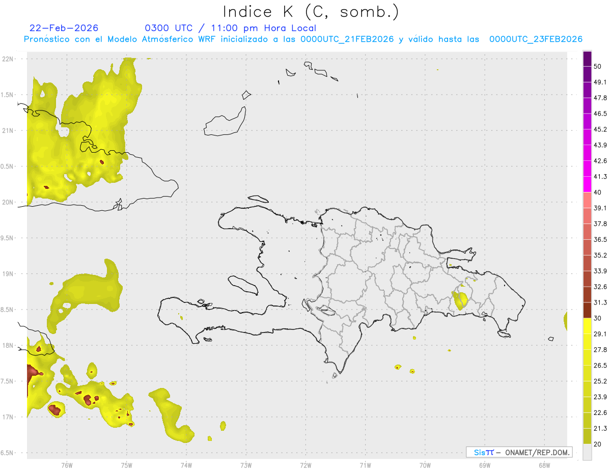Screen dimensions: 611x472
Task: Click the '75W' longitude label
Action: tap(127, 465)
